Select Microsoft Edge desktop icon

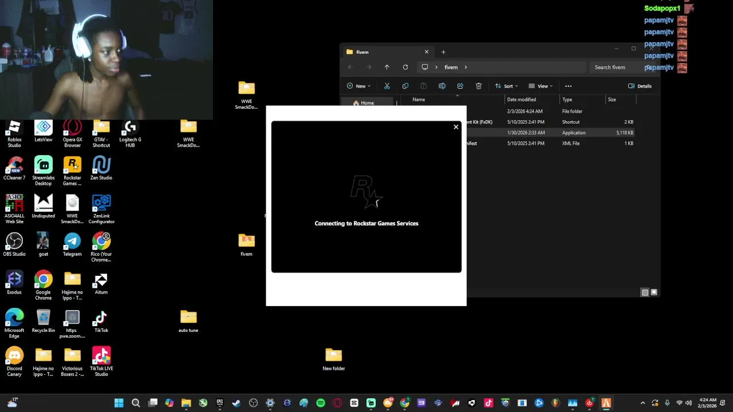(x=14, y=324)
